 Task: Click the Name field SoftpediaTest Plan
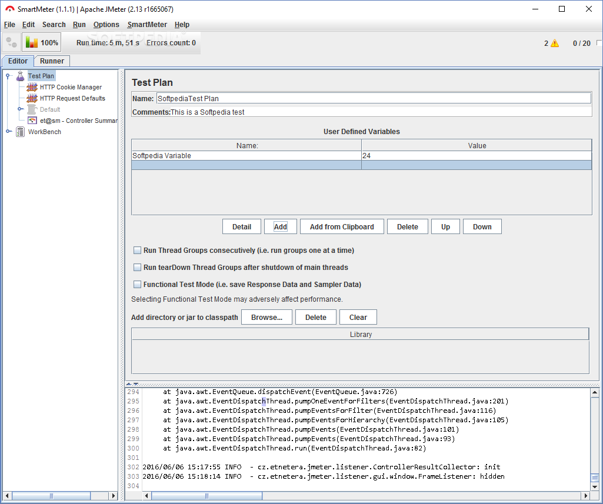pos(374,98)
